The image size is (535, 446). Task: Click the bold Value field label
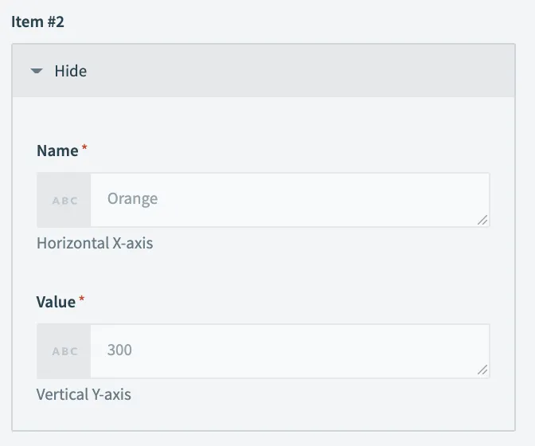(56, 302)
